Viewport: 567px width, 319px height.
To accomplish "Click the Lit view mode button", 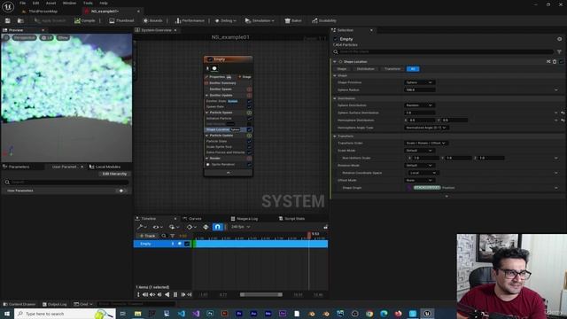I will [x=47, y=37].
